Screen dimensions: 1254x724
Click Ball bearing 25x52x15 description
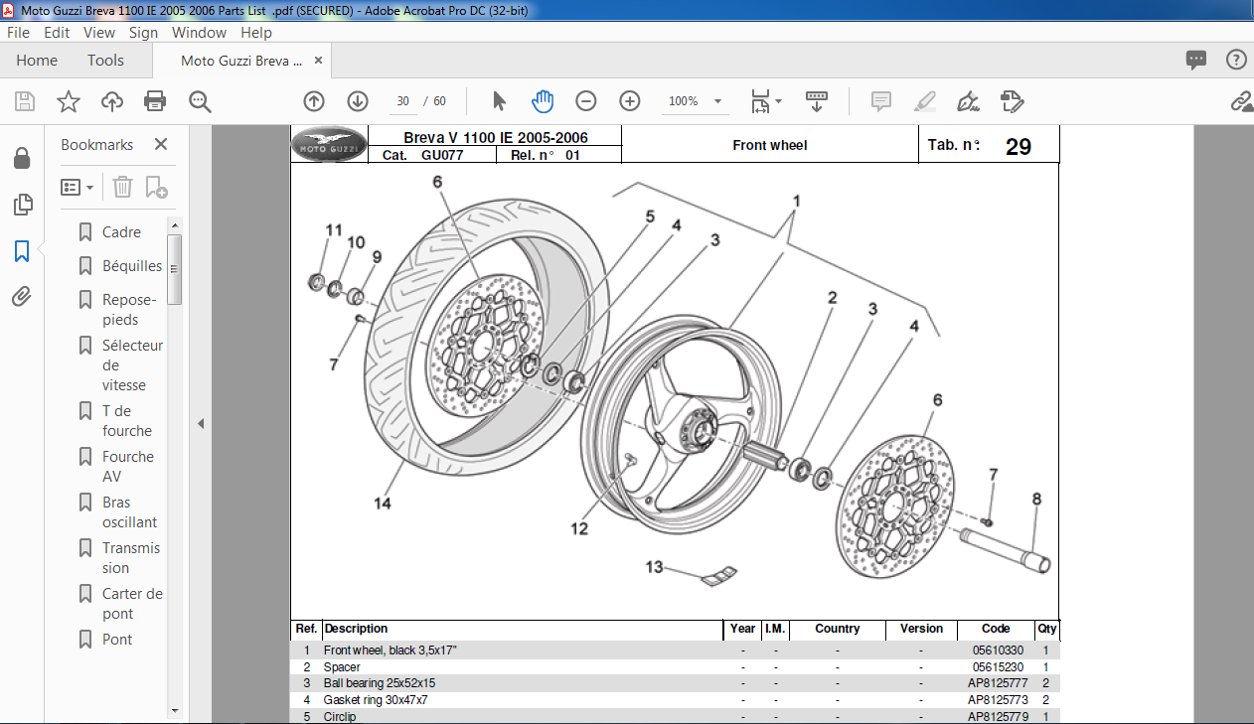[x=380, y=683]
